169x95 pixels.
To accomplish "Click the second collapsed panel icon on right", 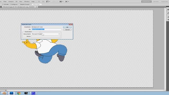I will tap(168, 13).
